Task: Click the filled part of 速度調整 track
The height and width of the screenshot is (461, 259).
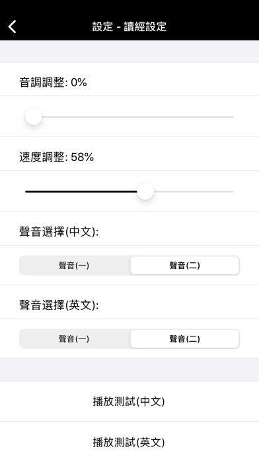Action: 81,191
